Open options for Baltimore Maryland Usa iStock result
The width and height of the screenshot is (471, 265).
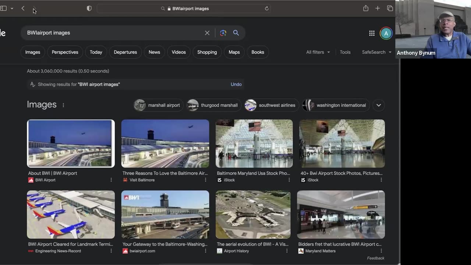point(289,180)
